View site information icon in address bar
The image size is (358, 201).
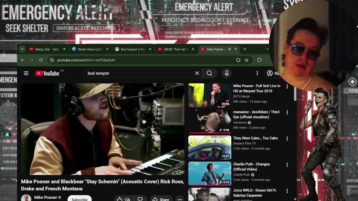pos(52,60)
